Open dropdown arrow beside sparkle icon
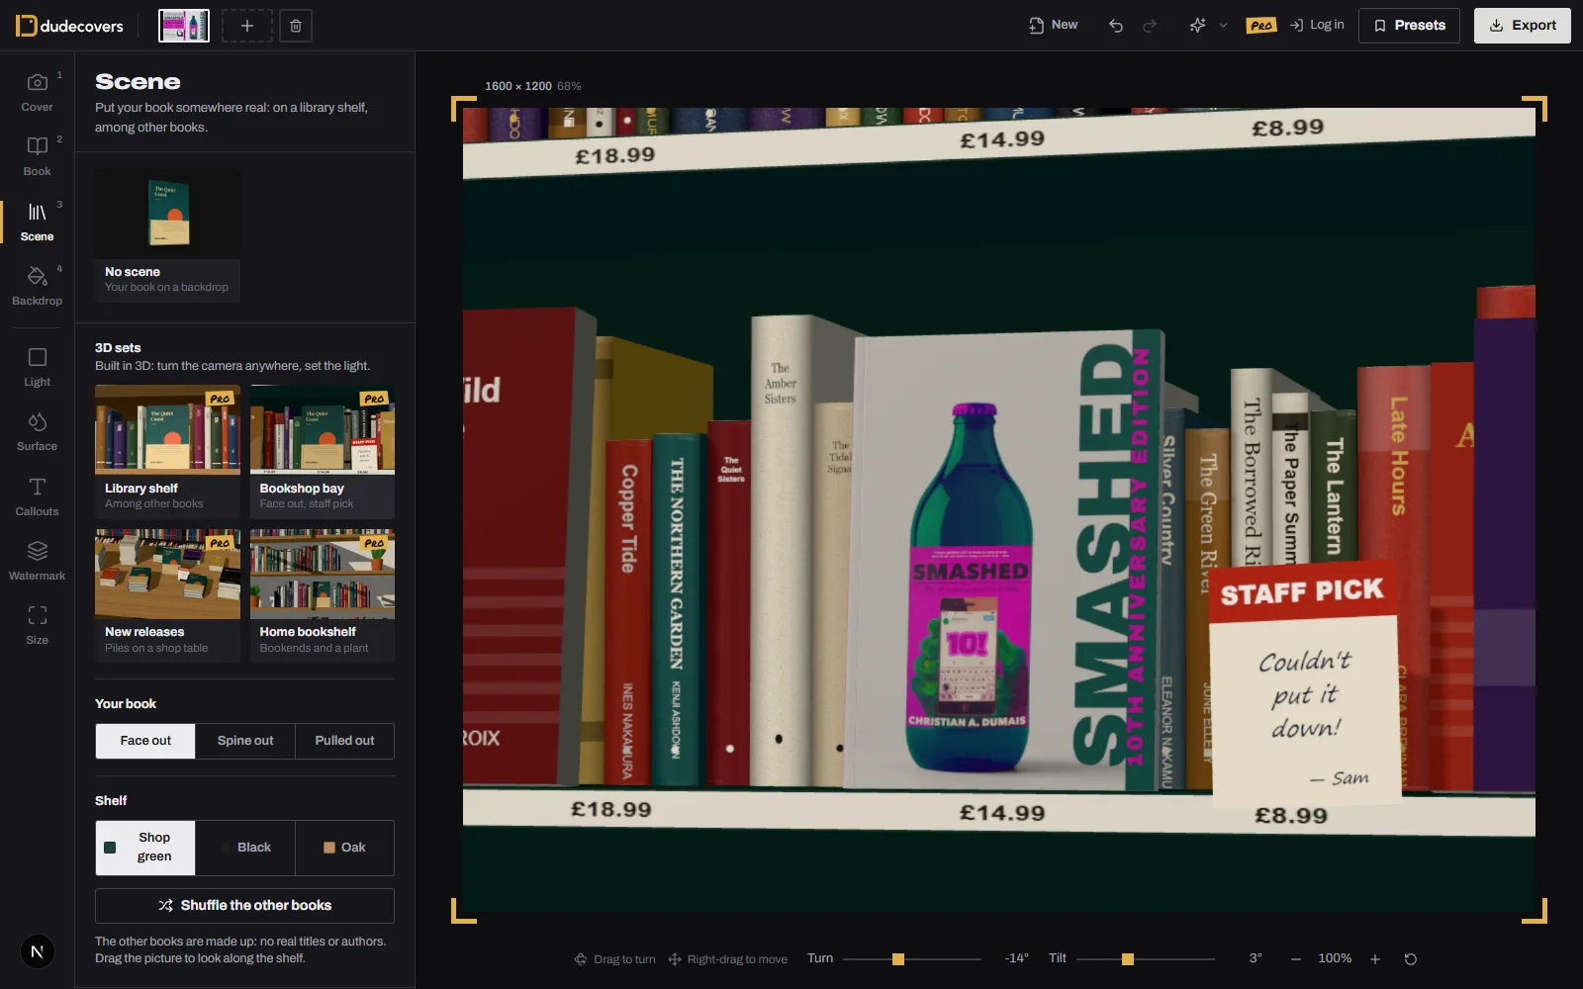1583x989 pixels. pos(1223,26)
